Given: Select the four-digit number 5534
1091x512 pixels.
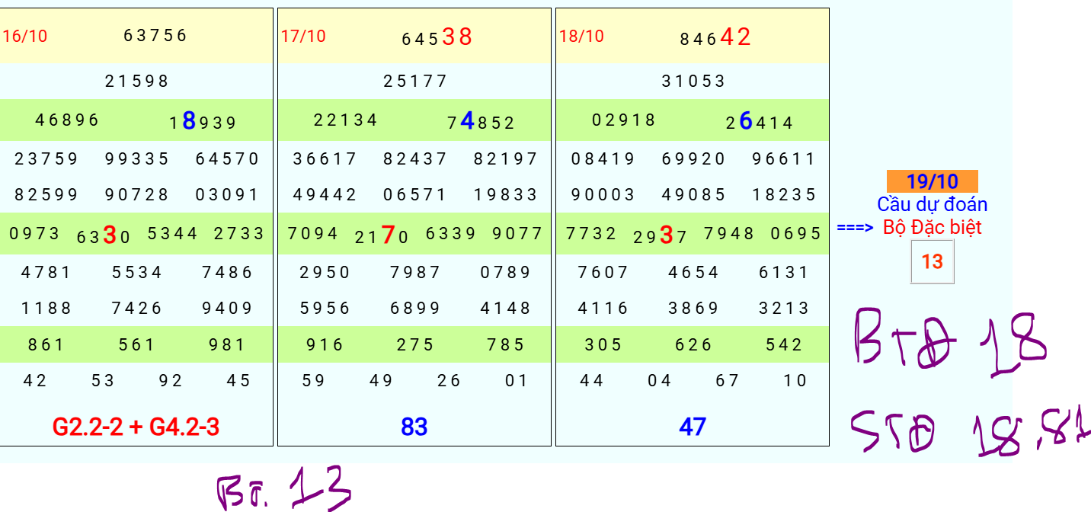Looking at the screenshot, I should (137, 272).
